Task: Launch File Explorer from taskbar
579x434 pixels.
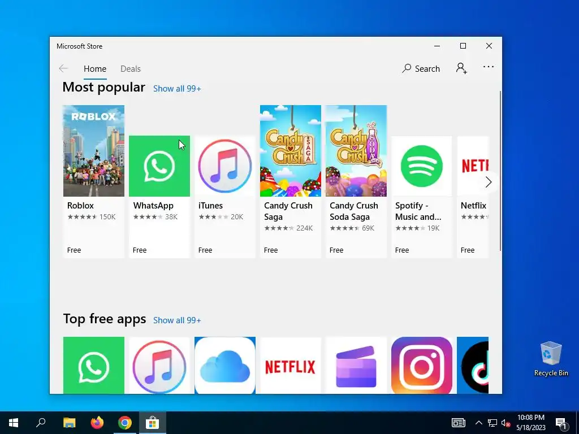Action: 69,423
